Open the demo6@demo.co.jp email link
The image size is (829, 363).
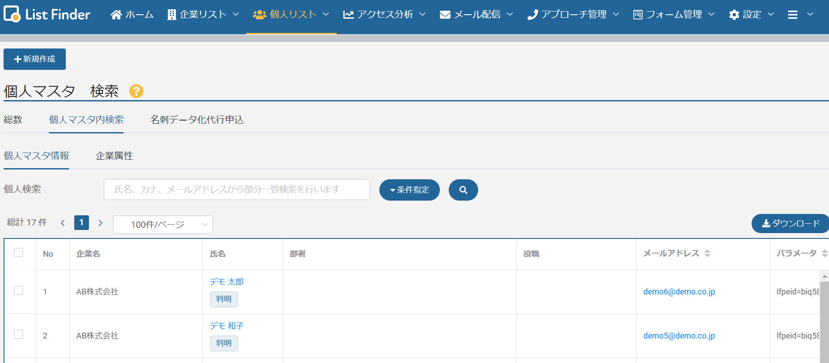pos(679,292)
